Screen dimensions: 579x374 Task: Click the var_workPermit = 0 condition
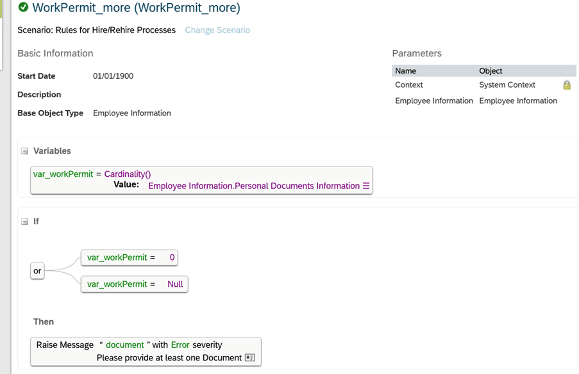(x=130, y=257)
